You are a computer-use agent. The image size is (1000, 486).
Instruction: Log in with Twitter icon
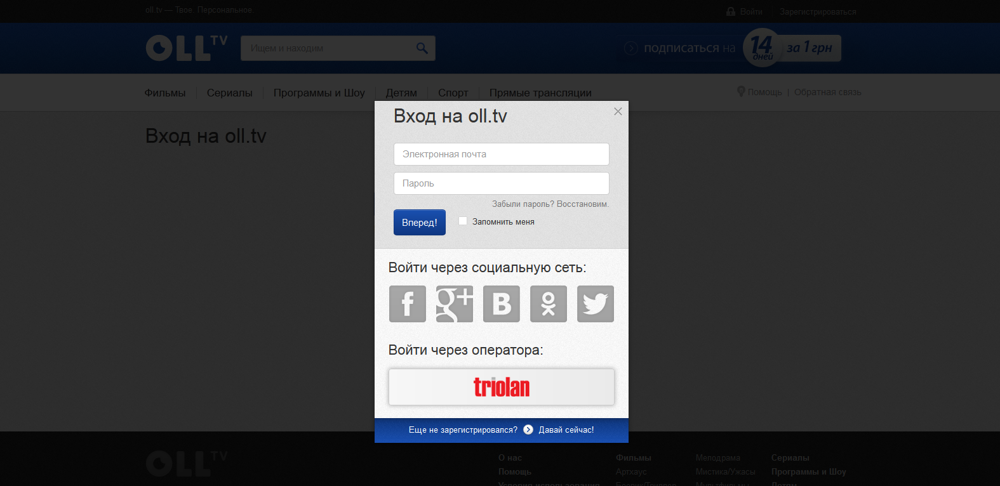point(596,304)
